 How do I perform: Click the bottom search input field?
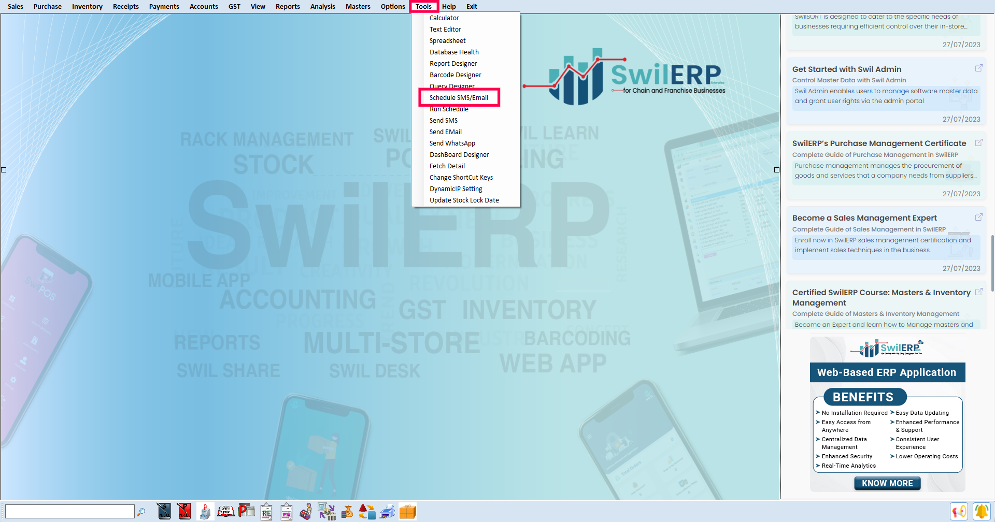pos(70,512)
